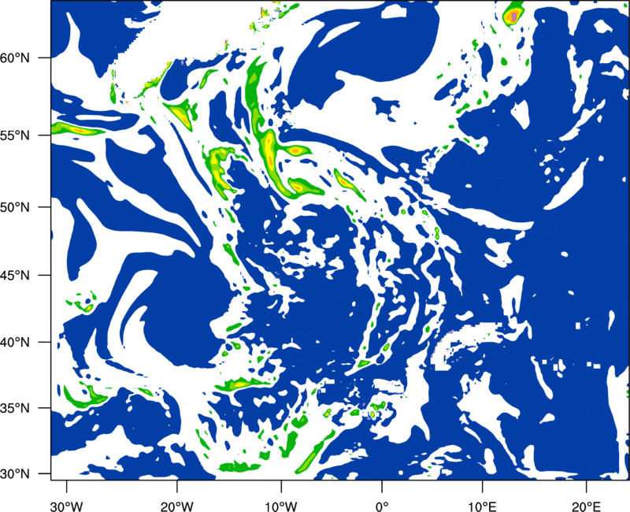Click the 35°N latitude label
The height and width of the screenshot is (512, 630).
15,408
